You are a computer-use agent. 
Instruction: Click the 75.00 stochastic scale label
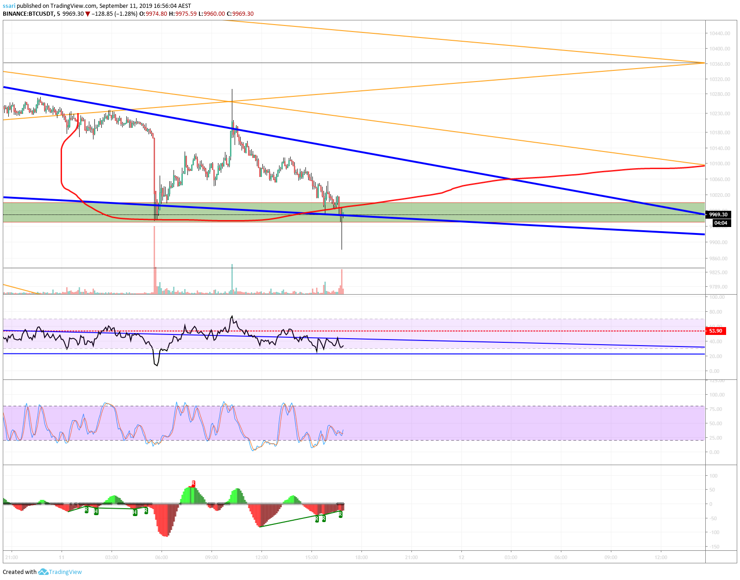715,409
